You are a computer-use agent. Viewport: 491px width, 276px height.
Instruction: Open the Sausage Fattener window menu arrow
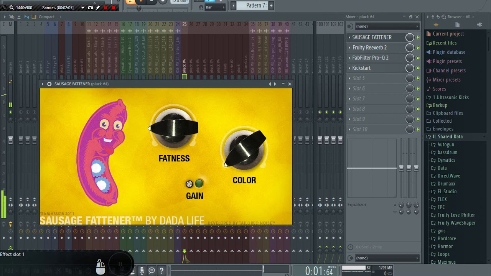[43, 84]
